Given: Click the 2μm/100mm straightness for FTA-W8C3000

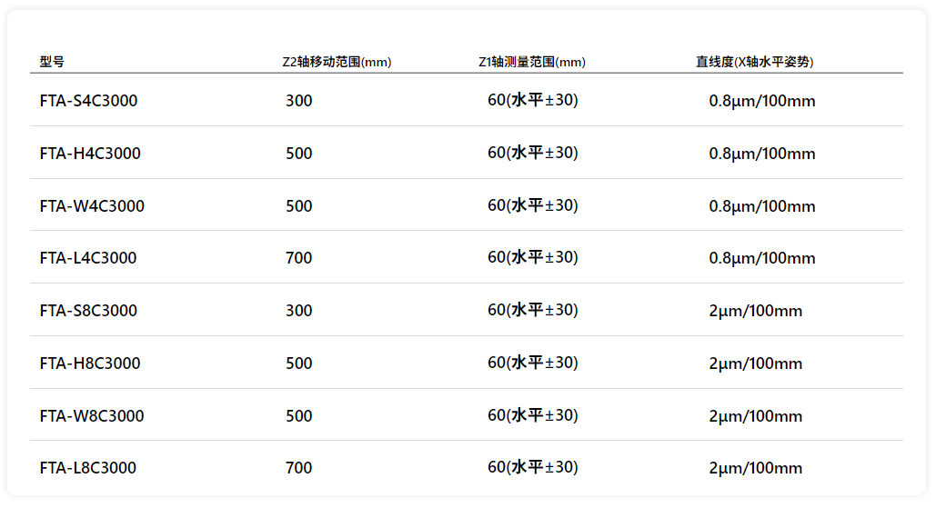Looking at the screenshot, I should click(x=755, y=416).
